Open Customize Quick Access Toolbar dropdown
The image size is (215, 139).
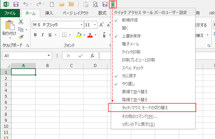pyautogui.click(x=113, y=5)
